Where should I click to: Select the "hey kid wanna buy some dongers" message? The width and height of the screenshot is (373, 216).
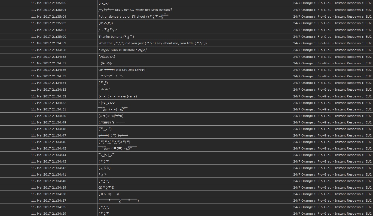coord(135,10)
